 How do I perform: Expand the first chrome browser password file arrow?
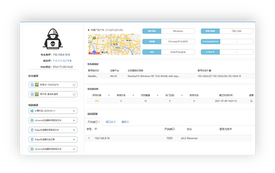click(x=74, y=121)
